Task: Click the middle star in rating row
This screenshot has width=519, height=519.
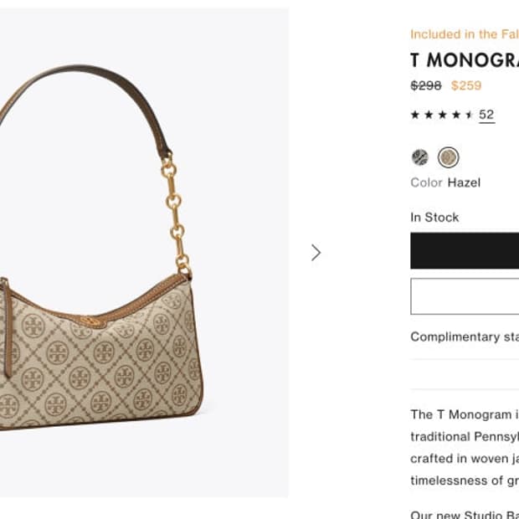Action: tap(442, 115)
